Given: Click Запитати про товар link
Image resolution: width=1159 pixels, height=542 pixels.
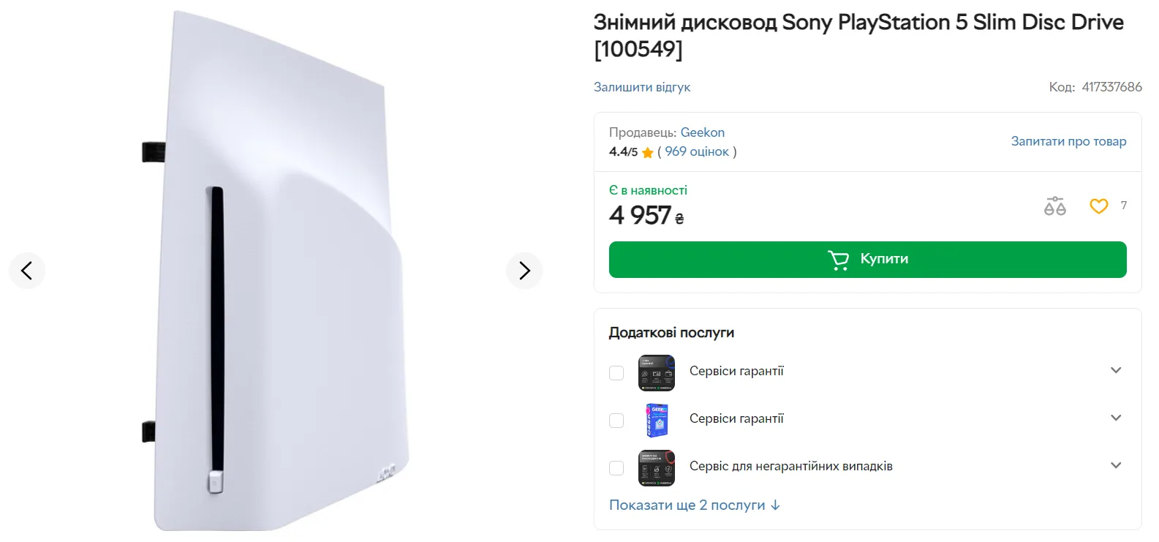Looking at the screenshot, I should click(x=1068, y=141).
